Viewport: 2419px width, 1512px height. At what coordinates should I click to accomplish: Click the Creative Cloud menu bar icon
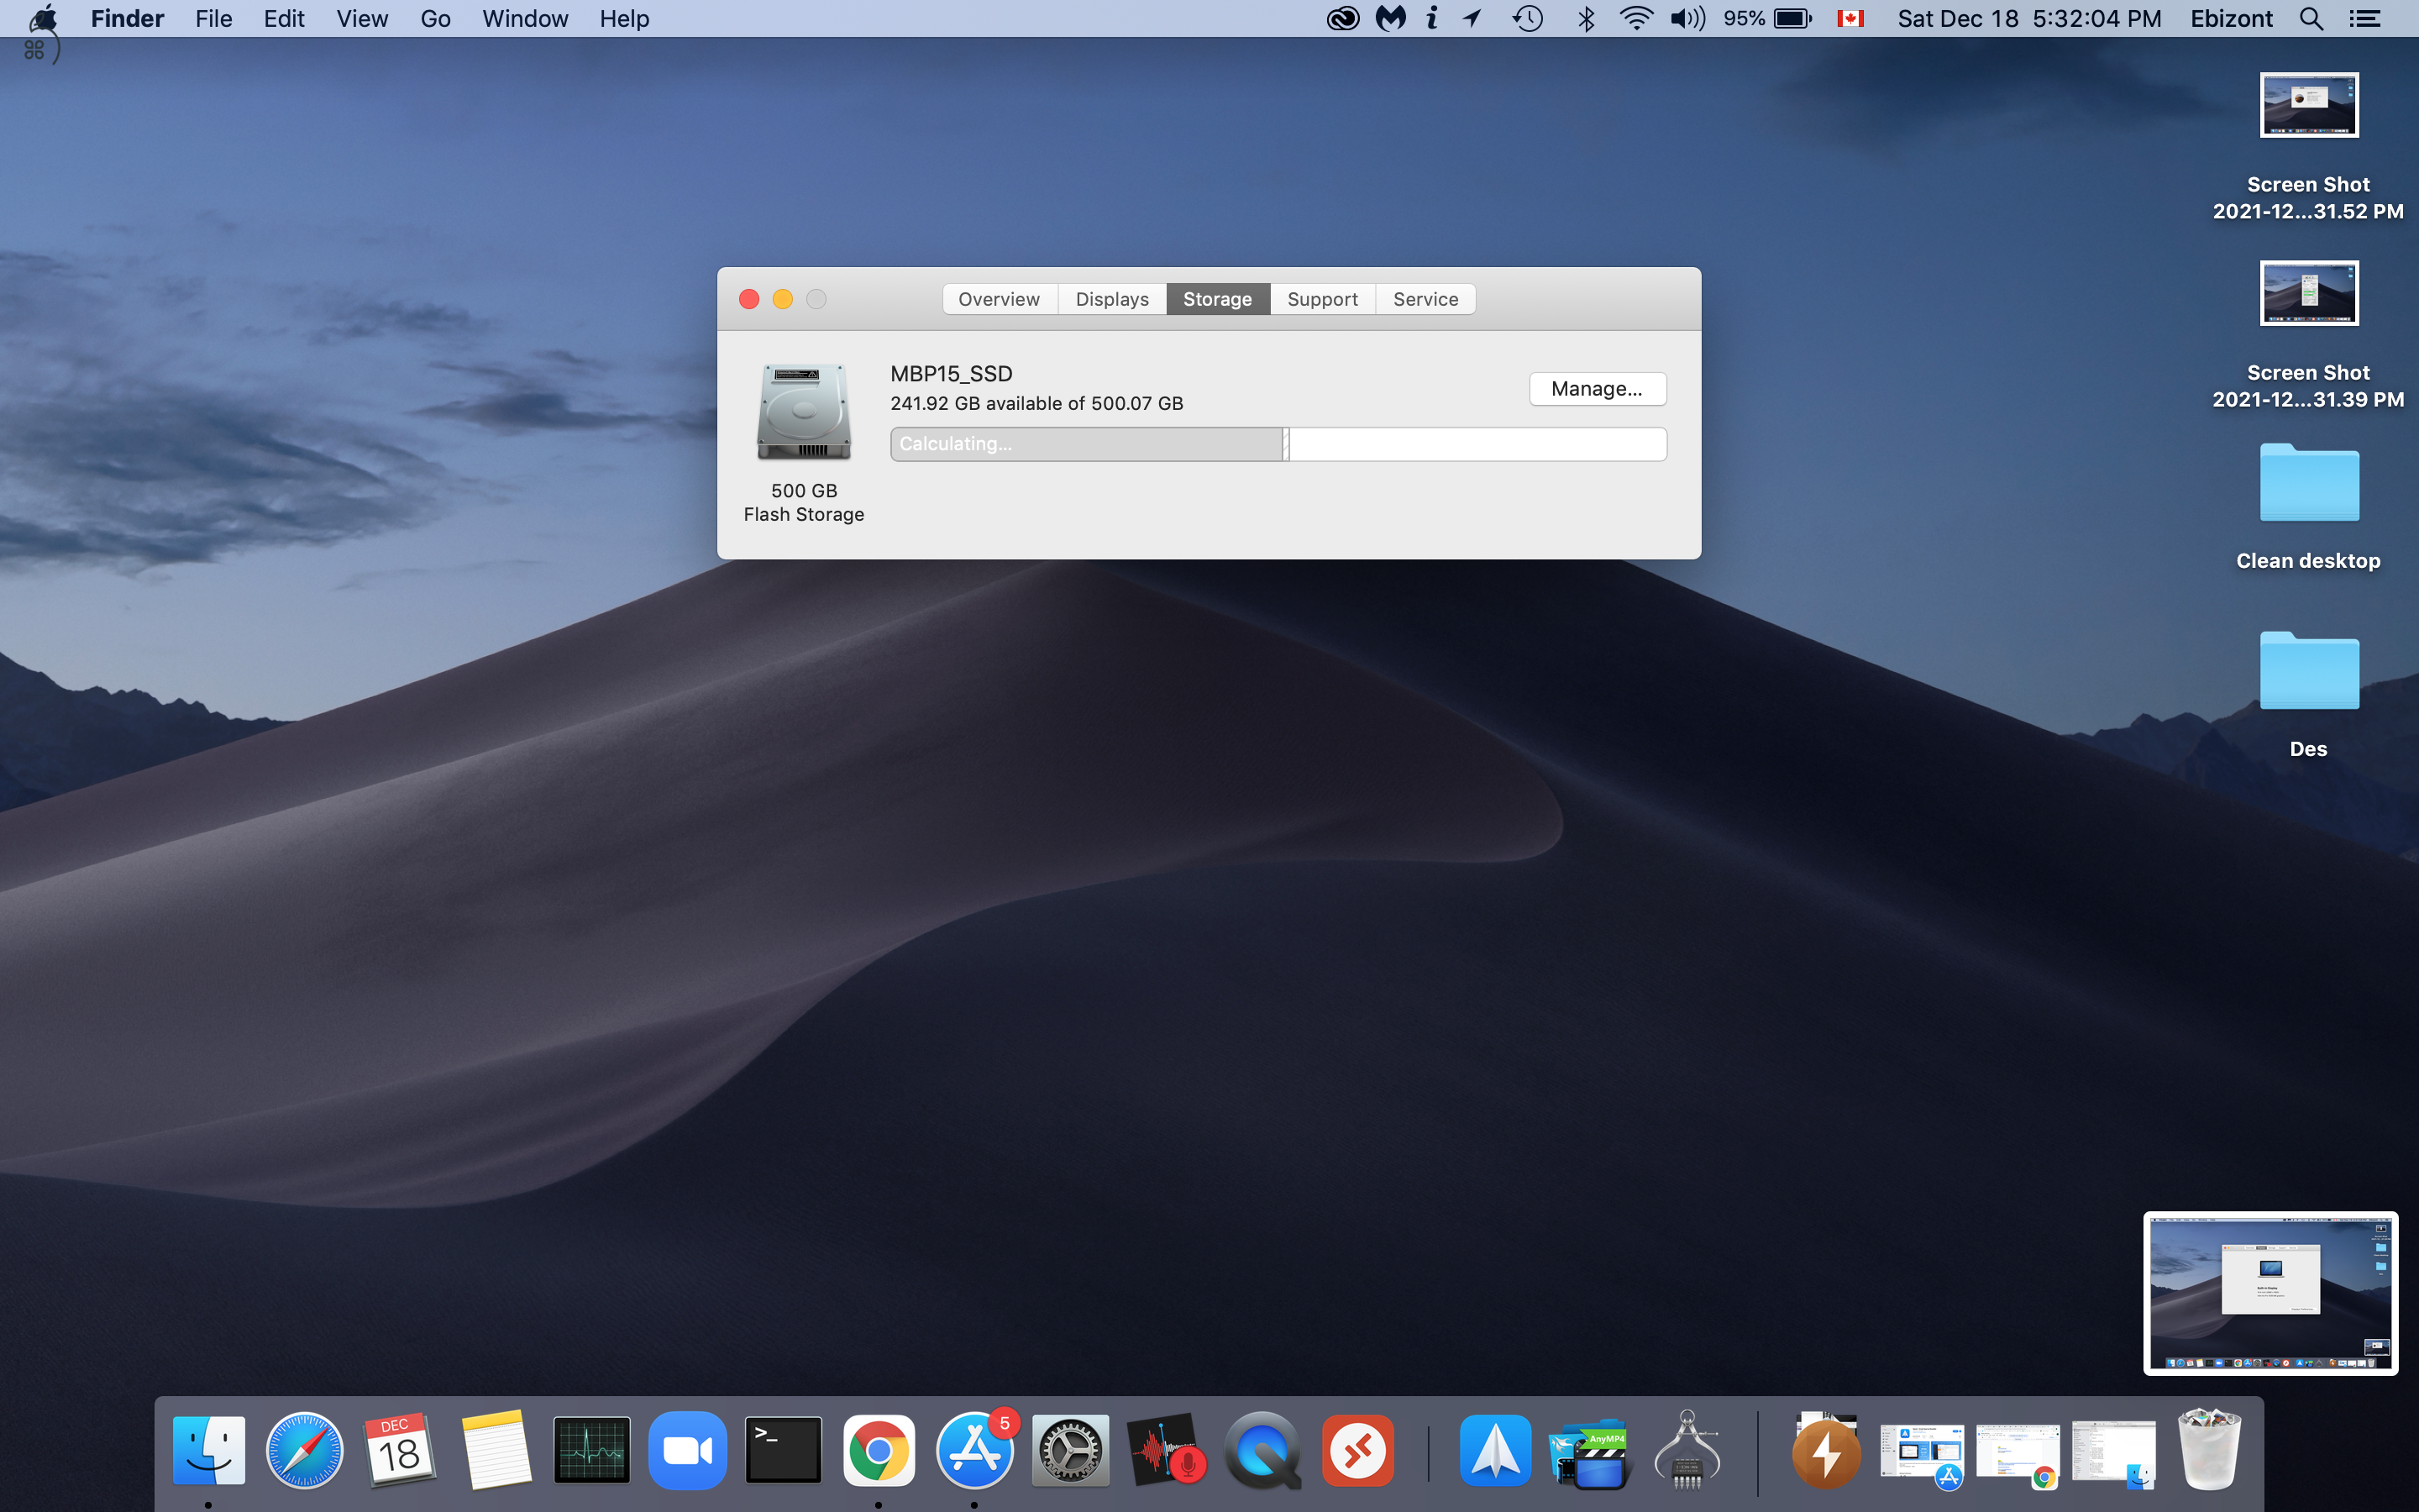[x=1342, y=18]
